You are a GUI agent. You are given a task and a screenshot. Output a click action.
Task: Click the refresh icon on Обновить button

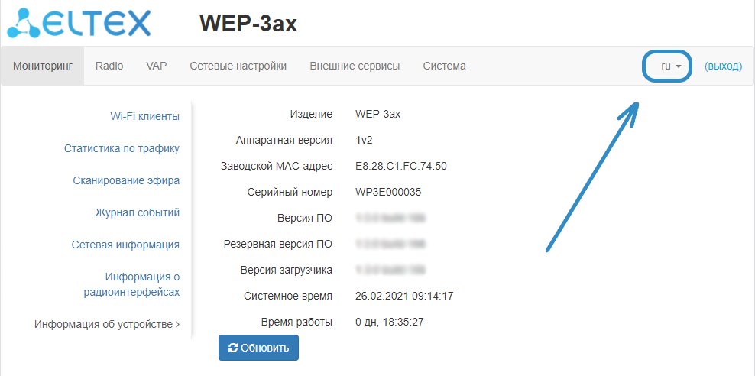233,348
